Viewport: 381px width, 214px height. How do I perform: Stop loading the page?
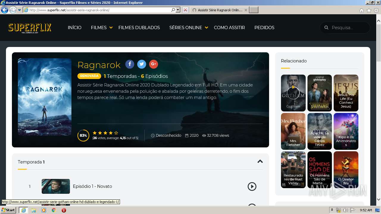tap(185, 10)
